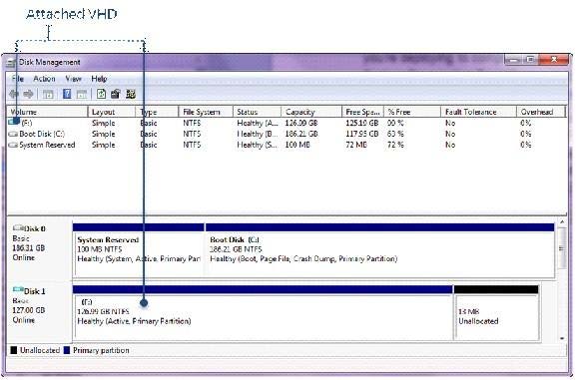The height and width of the screenshot is (380, 576).
Task: Click the Refresh toolbar icon
Action: pyautogui.click(x=101, y=94)
